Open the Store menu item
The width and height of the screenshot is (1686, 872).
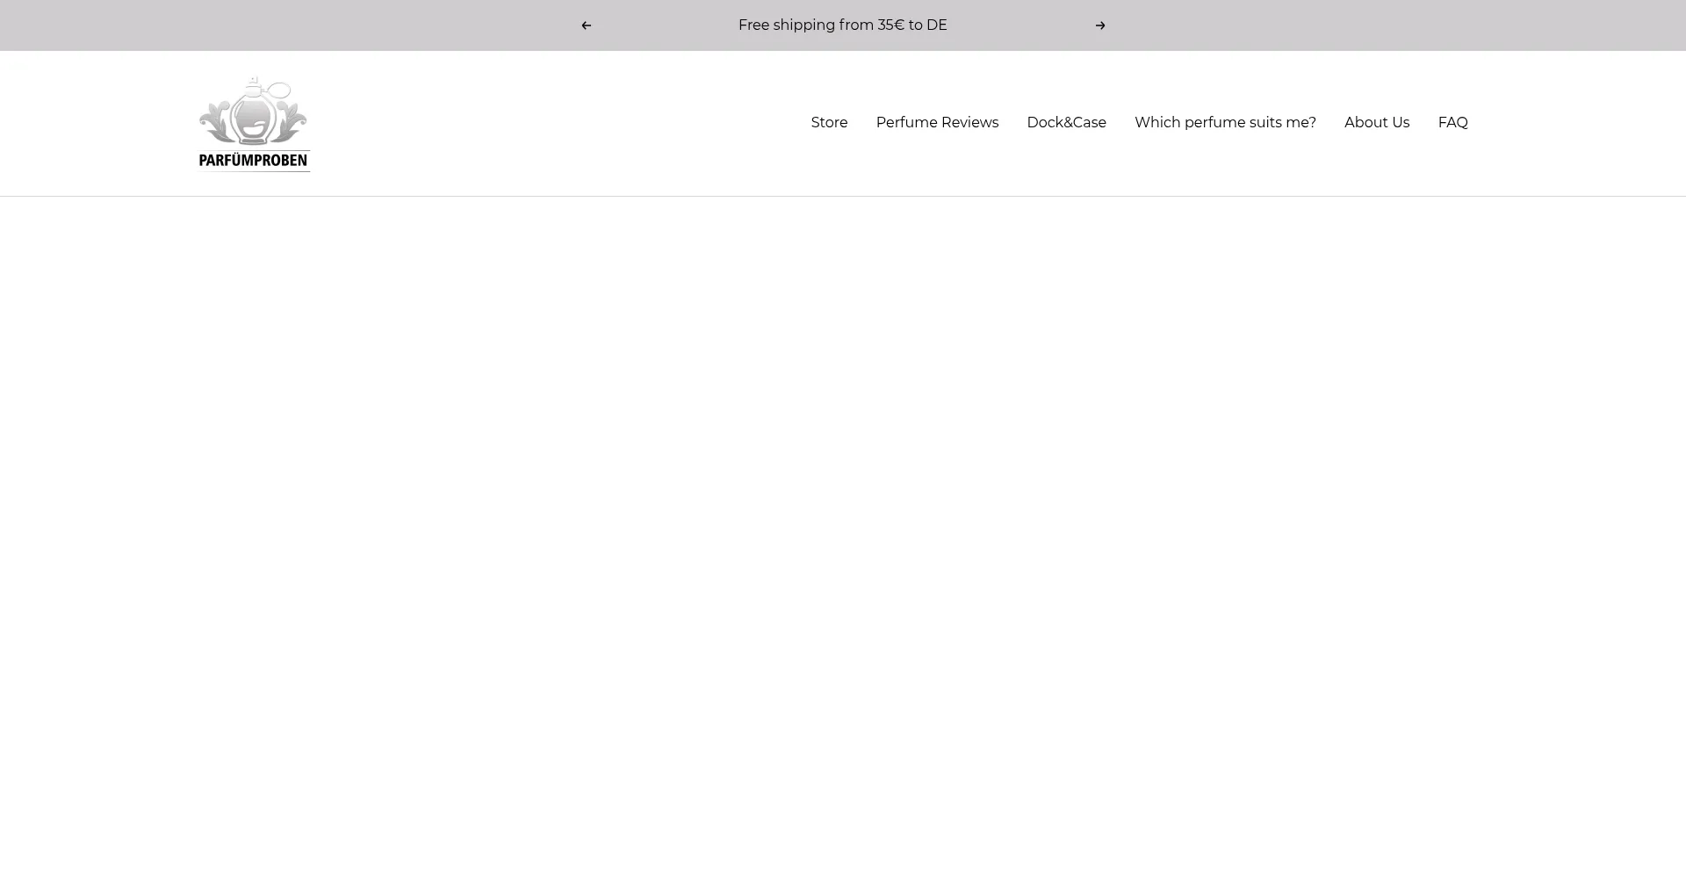point(829,123)
